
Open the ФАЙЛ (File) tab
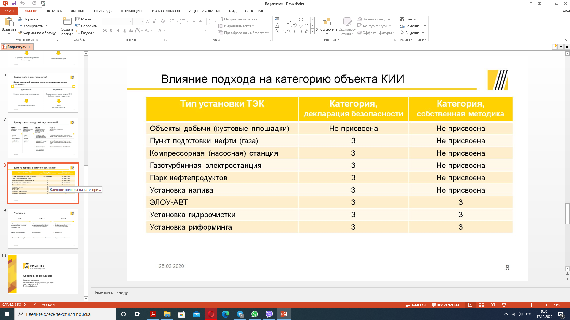[9, 11]
